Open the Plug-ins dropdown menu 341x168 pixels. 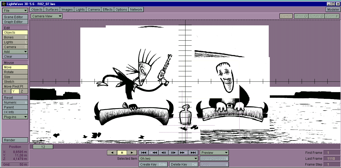point(15,117)
